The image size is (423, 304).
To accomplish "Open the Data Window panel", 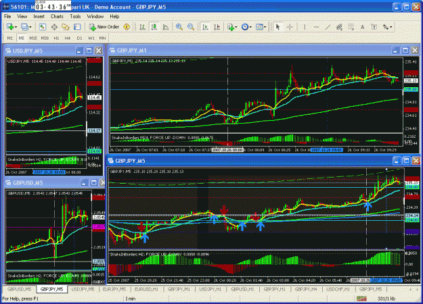I will tap(54, 26).
